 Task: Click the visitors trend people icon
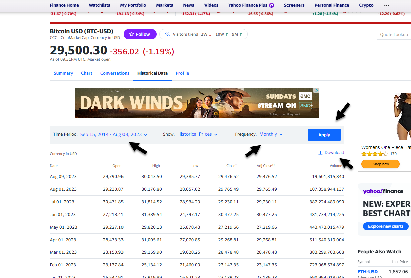click(x=167, y=34)
